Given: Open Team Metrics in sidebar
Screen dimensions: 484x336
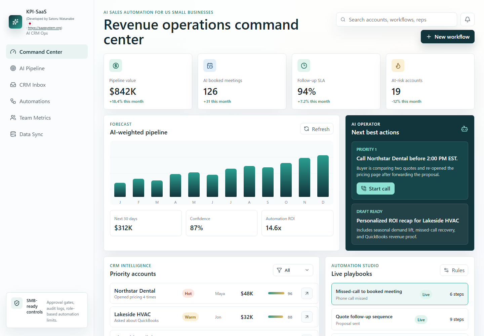Looking at the screenshot, I should pyautogui.click(x=47, y=118).
